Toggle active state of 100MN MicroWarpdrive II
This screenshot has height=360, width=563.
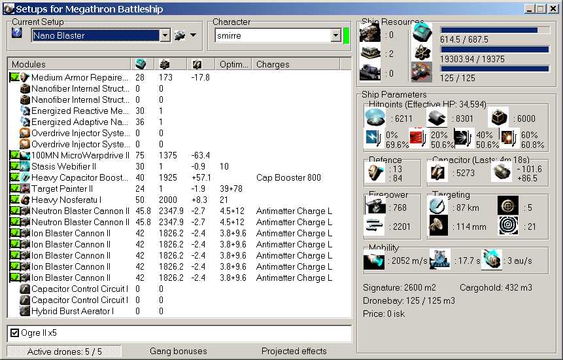point(14,155)
